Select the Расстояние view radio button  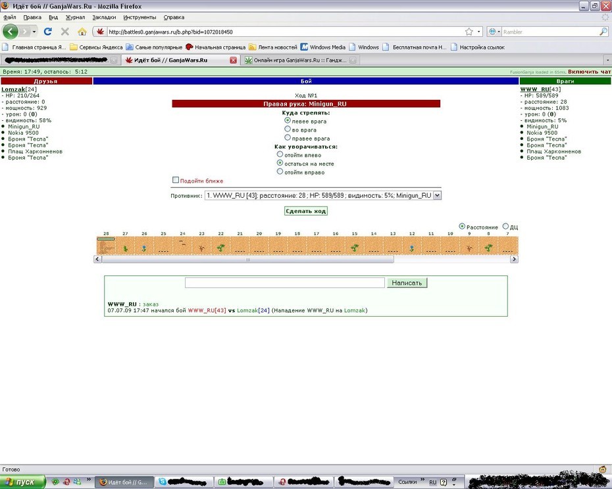[462, 226]
